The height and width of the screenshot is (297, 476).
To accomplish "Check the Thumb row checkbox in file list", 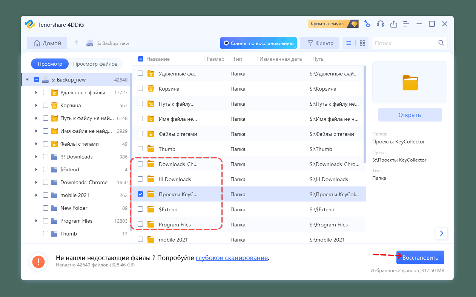I will [140, 149].
